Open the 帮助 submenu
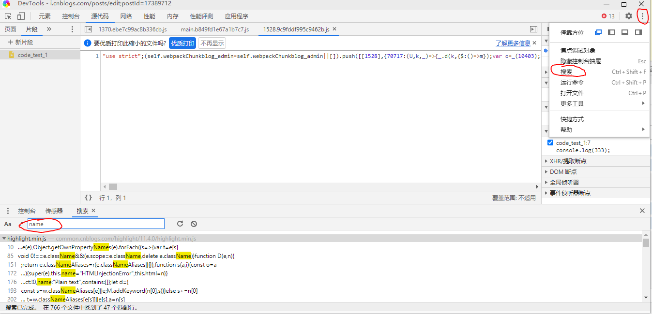Image resolution: width=652 pixels, height=314 pixels. click(599, 129)
